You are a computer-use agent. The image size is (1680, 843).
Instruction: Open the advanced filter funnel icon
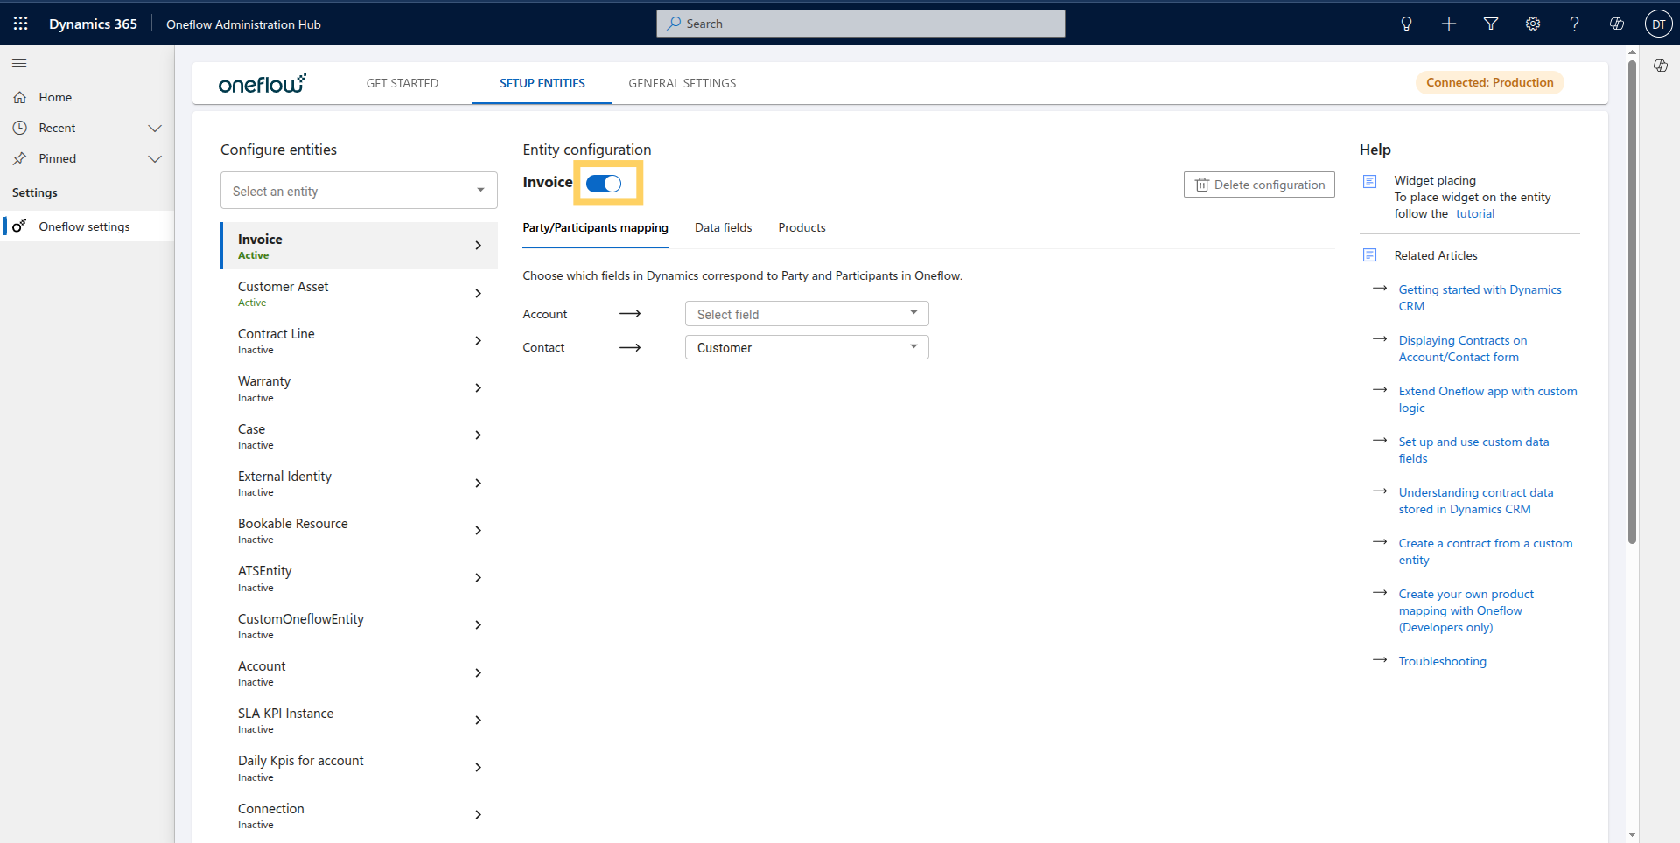(1491, 24)
